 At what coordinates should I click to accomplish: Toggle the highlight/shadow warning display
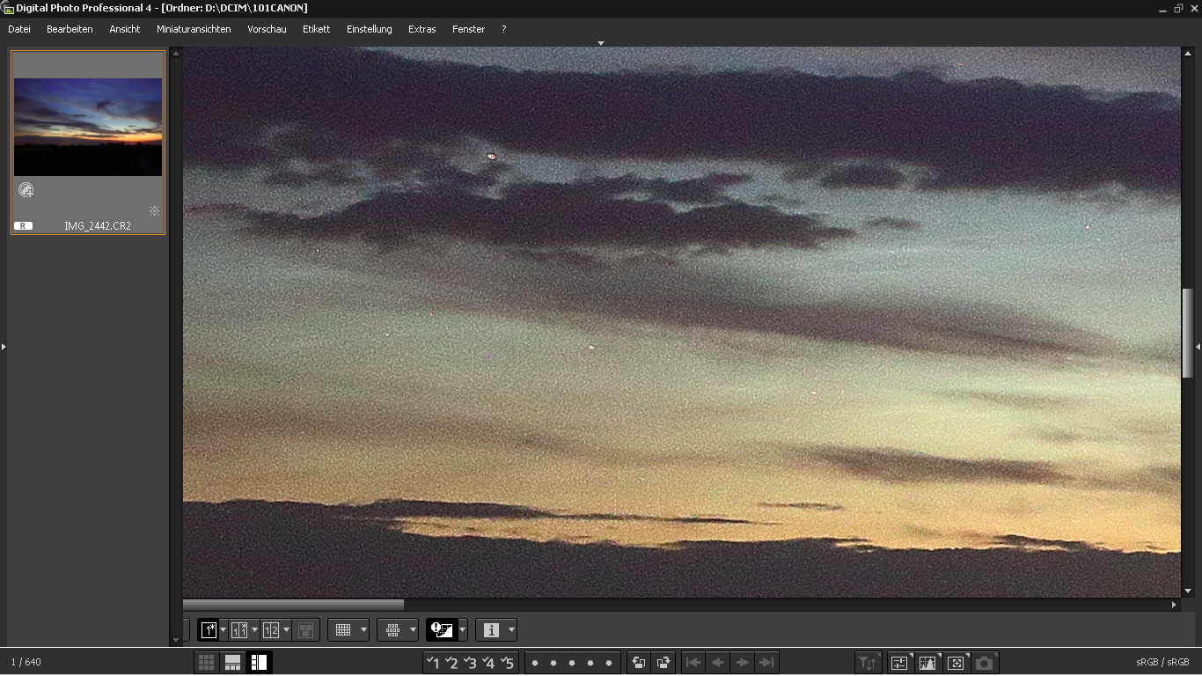[441, 630]
